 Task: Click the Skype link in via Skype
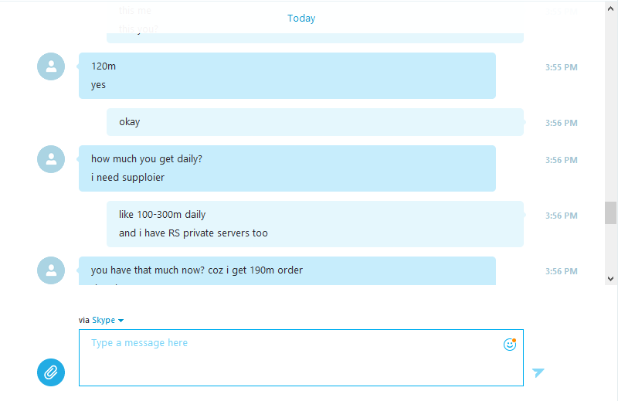pos(104,320)
